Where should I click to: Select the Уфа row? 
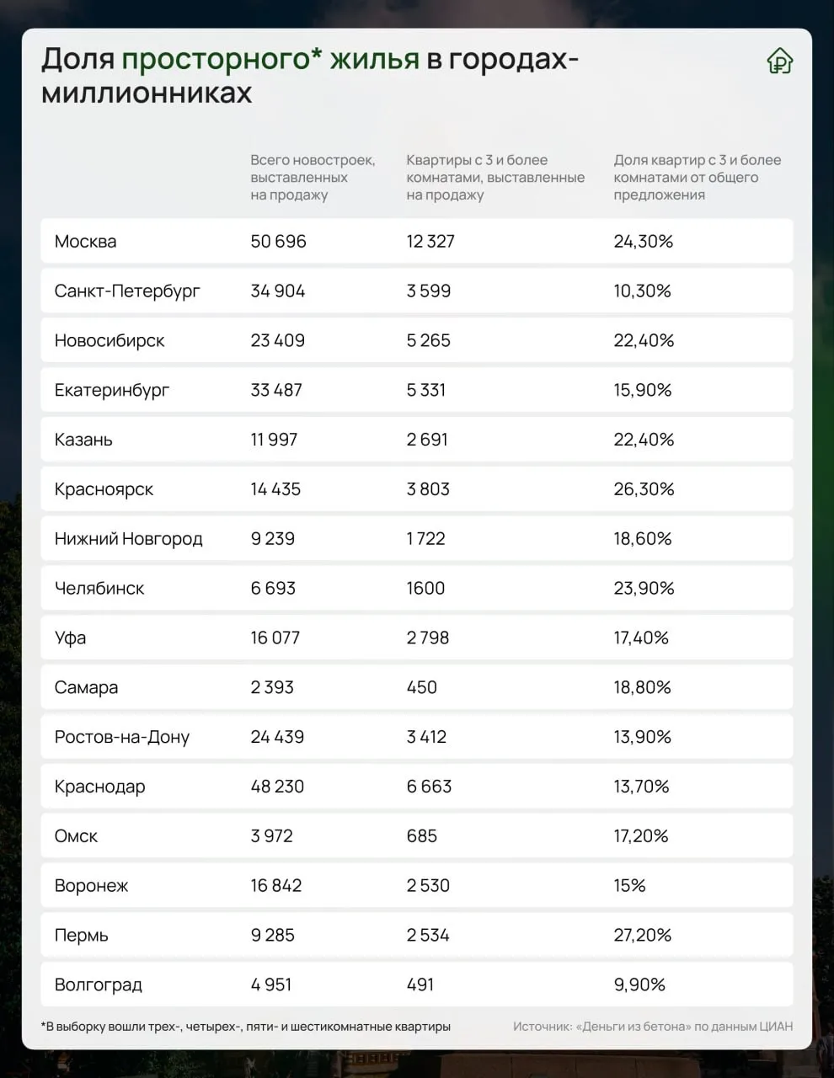point(417,638)
